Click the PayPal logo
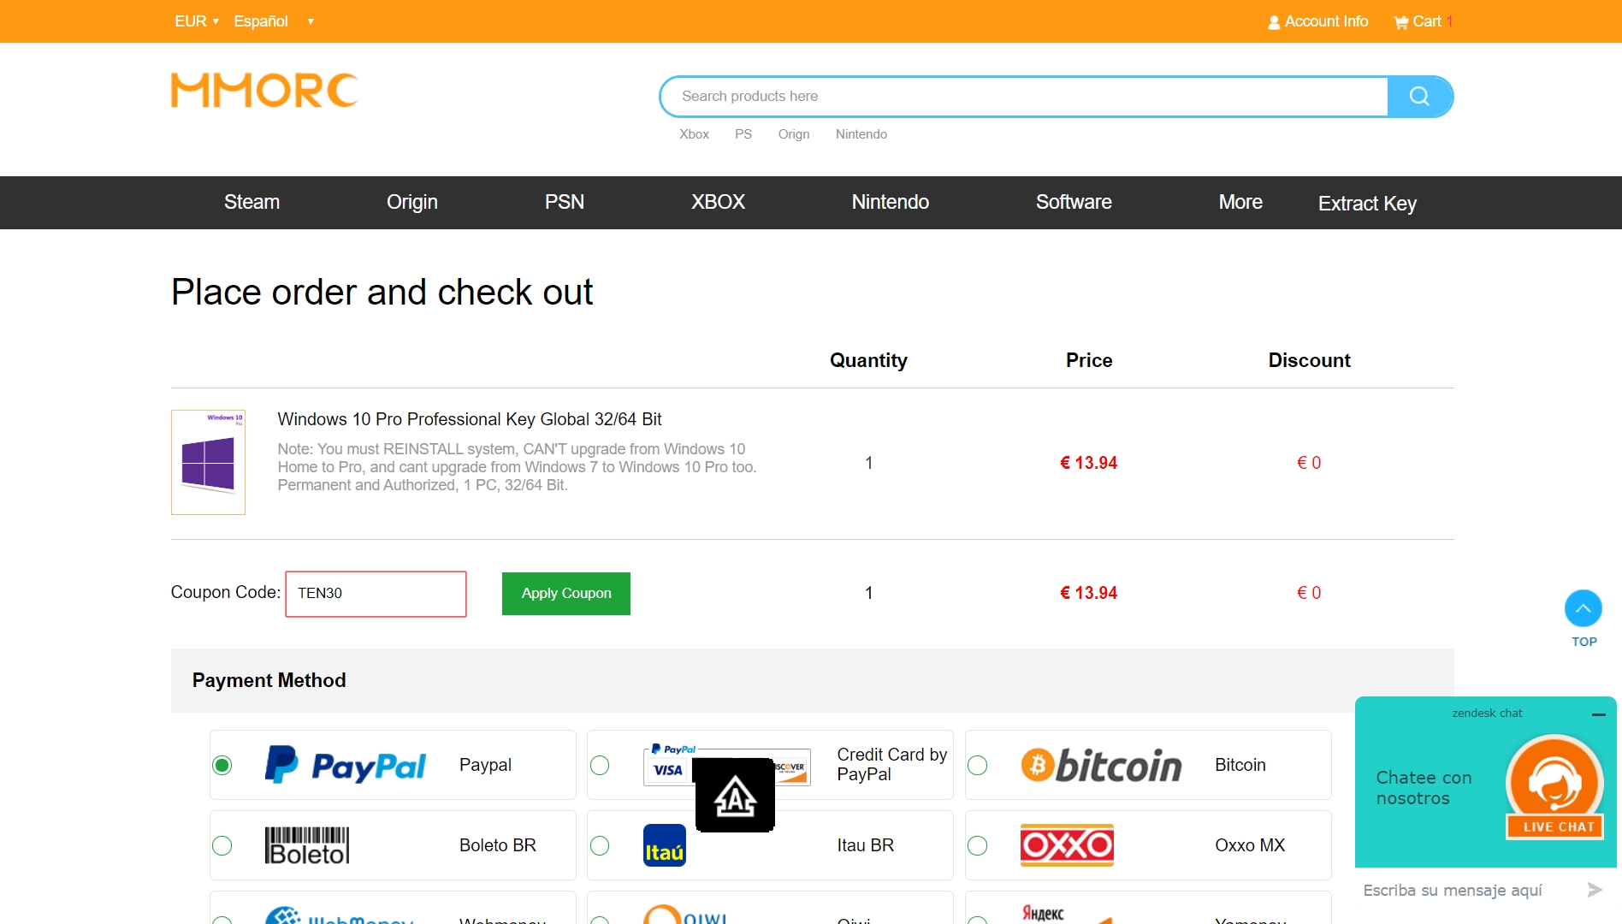Viewport: 1622px width, 924px height. (x=346, y=765)
